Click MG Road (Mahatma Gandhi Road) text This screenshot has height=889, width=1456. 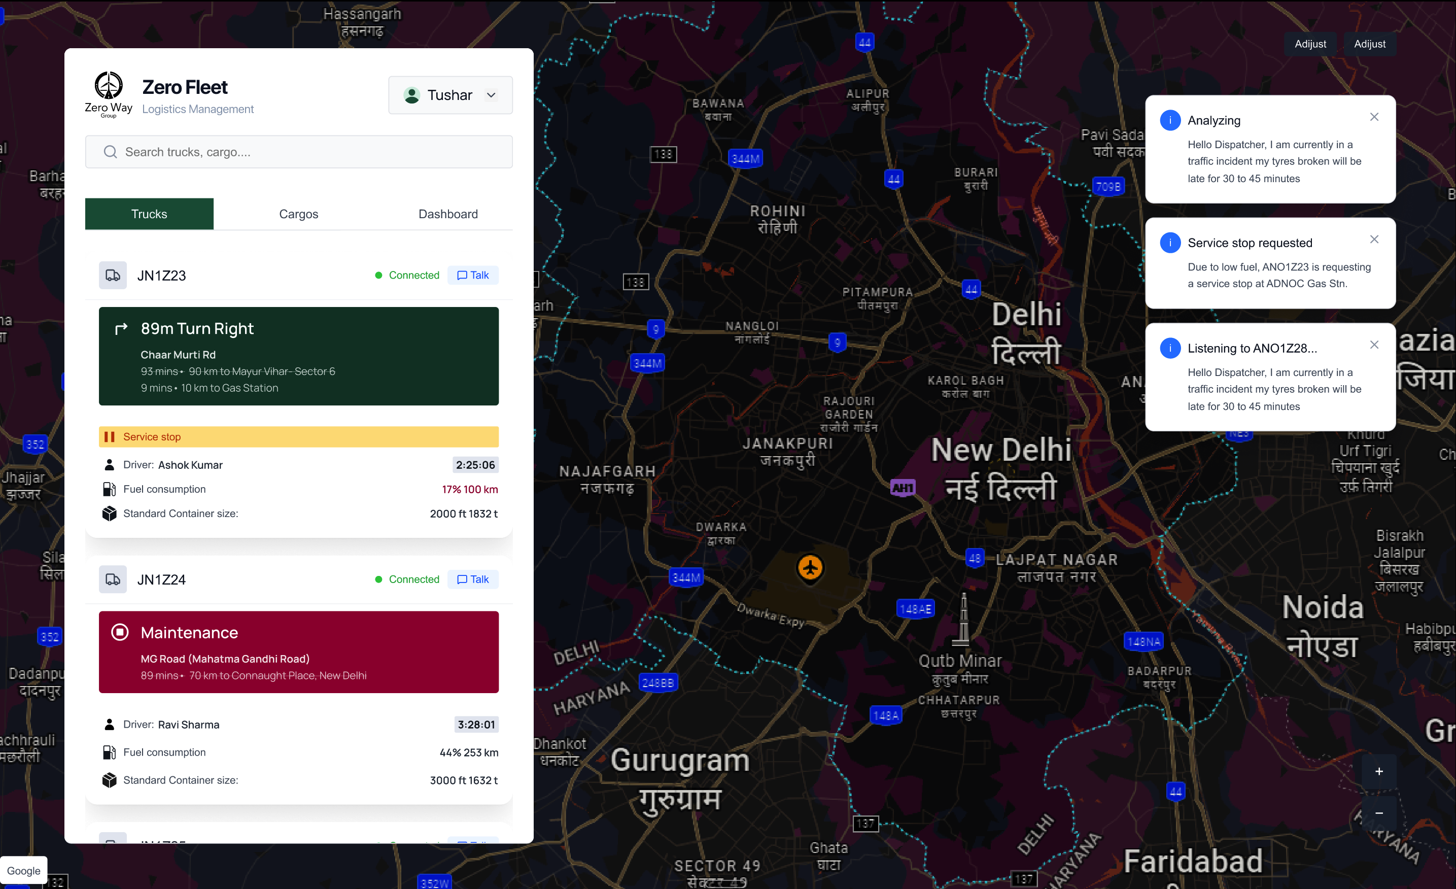(225, 659)
